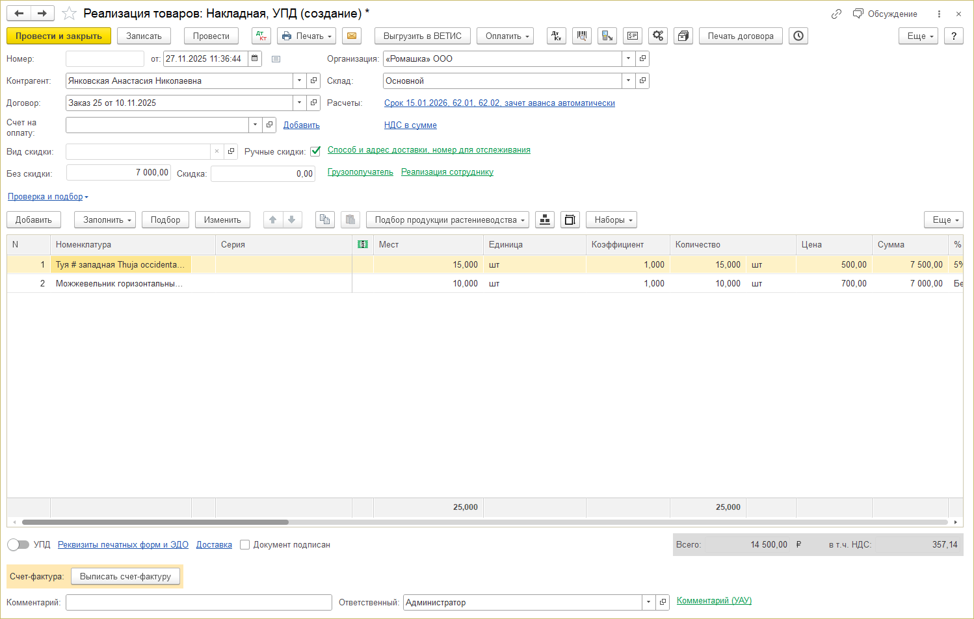Click the gears settings toolbar icon

point(658,36)
